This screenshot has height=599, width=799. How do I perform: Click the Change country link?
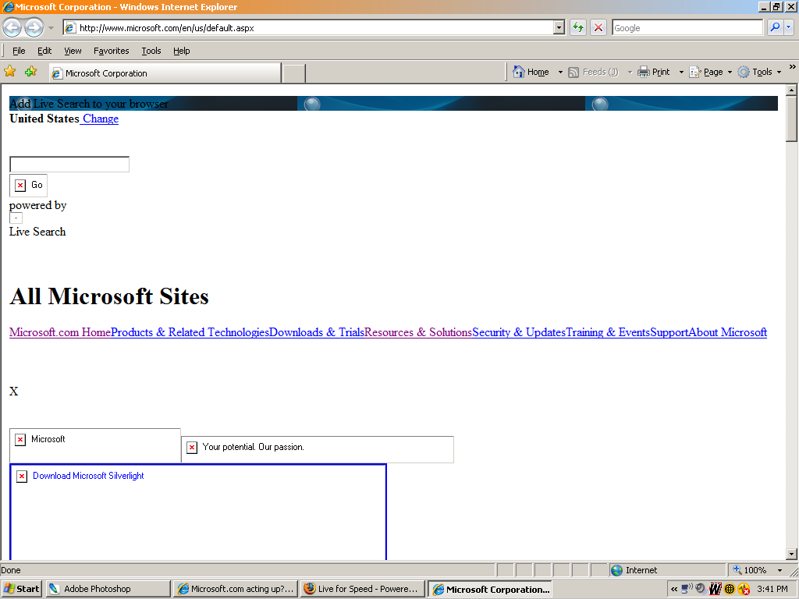101,119
